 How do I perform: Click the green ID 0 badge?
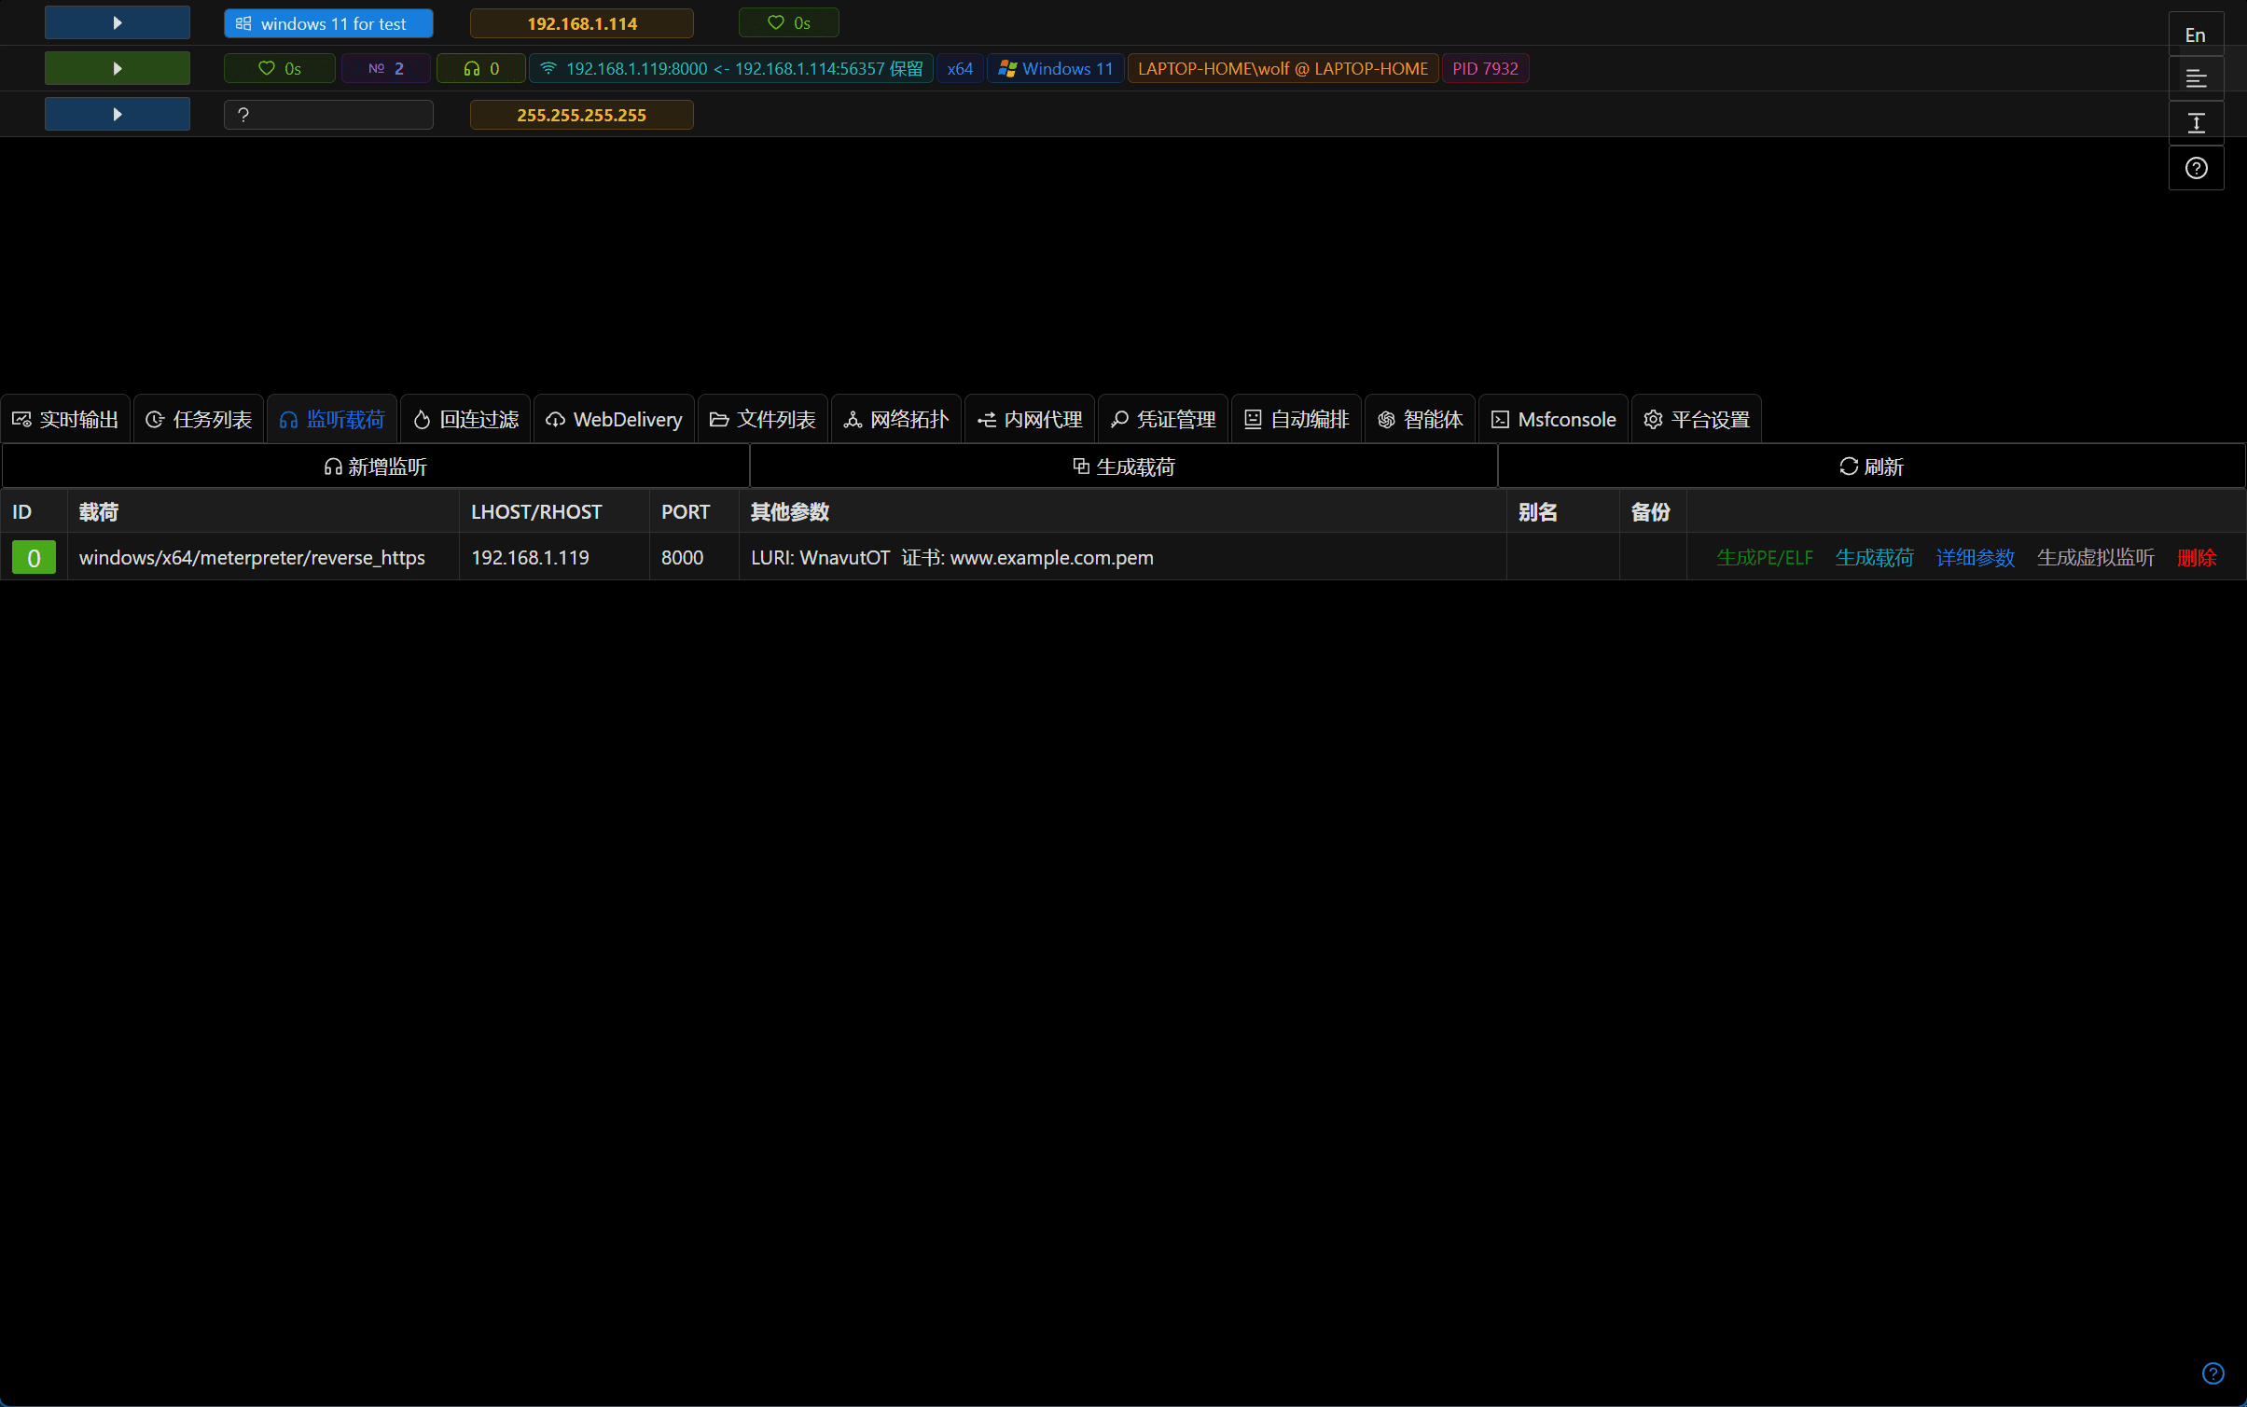34,557
